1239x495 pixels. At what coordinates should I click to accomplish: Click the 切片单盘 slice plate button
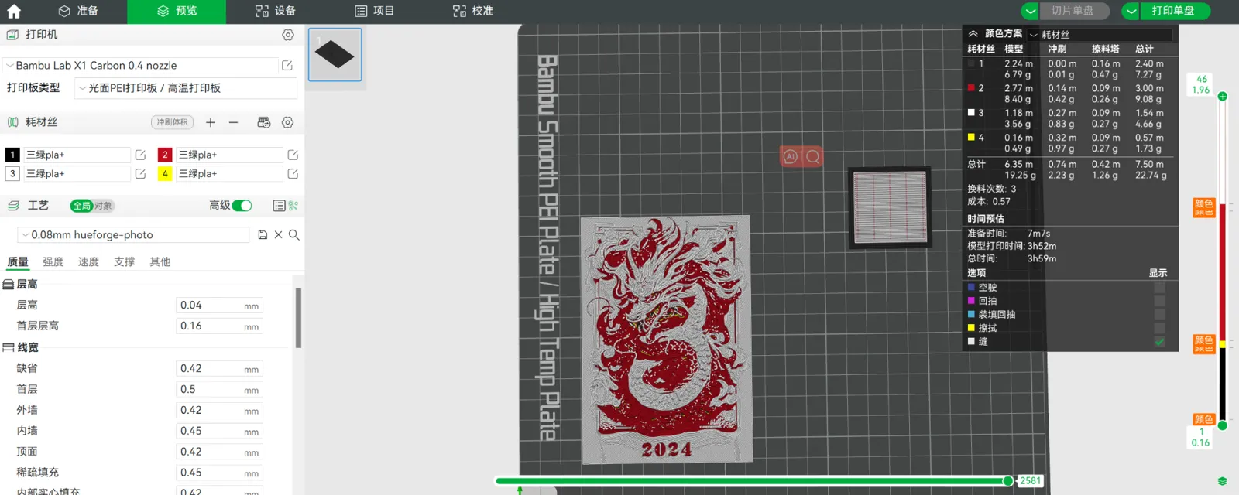point(1074,11)
